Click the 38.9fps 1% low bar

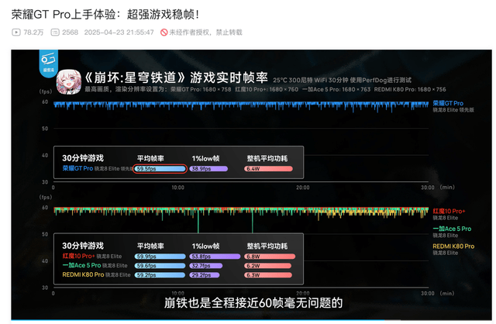[208, 169]
